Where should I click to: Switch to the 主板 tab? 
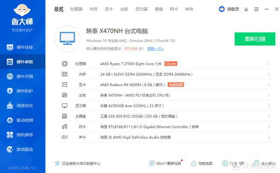click(124, 9)
